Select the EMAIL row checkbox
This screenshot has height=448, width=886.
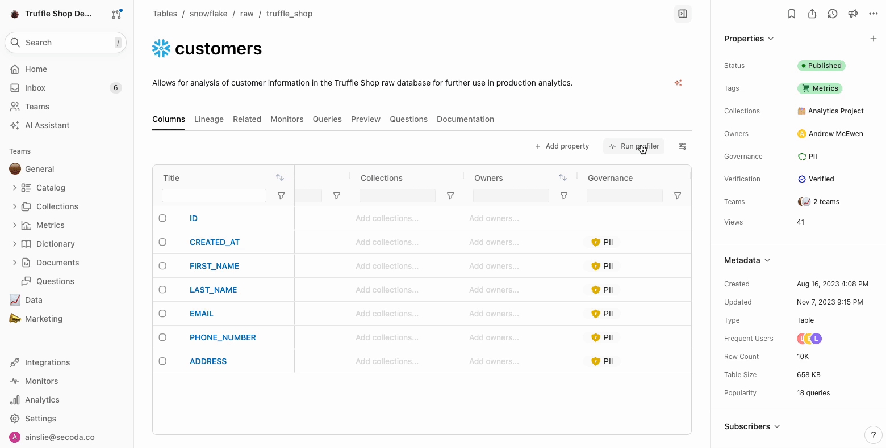click(x=162, y=314)
